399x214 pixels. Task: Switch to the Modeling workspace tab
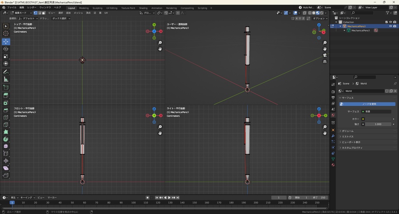(x=84, y=8)
